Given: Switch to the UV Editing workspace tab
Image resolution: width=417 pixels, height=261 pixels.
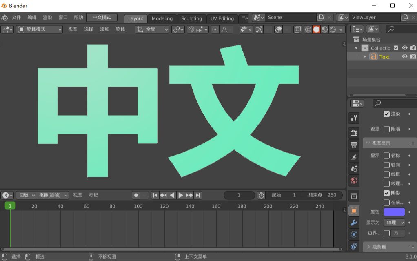Looking at the screenshot, I should tap(222, 18).
